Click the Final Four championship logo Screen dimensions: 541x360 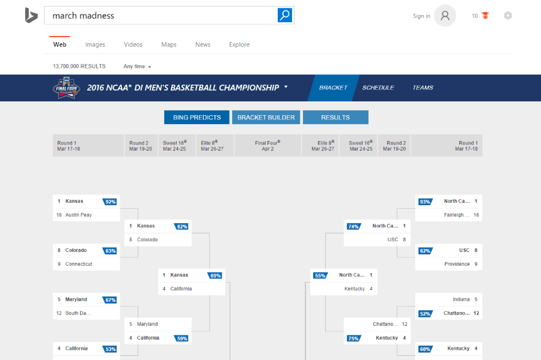[66, 88]
